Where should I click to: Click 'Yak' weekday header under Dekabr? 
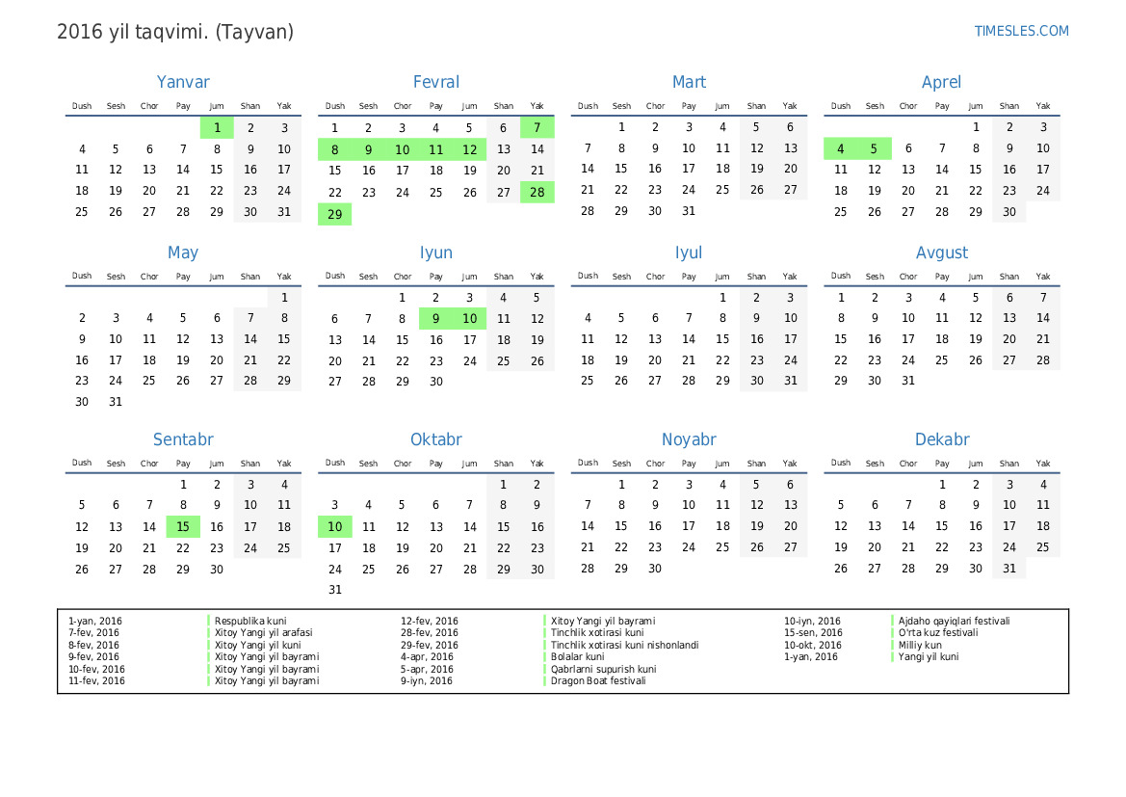[x=1043, y=464]
